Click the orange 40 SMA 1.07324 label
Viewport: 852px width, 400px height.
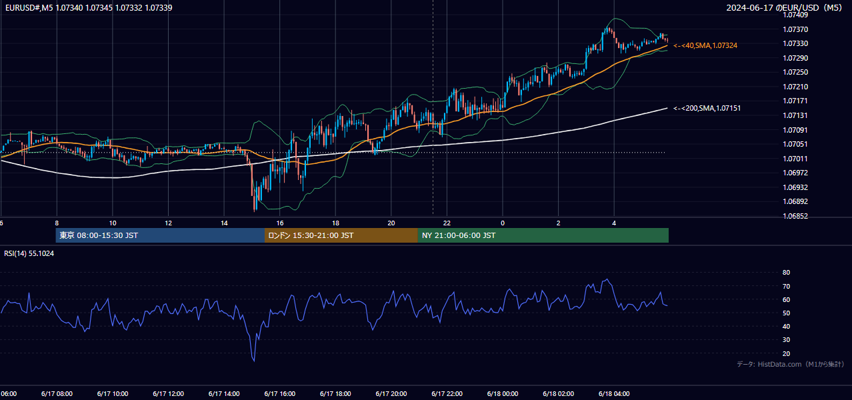click(x=705, y=45)
